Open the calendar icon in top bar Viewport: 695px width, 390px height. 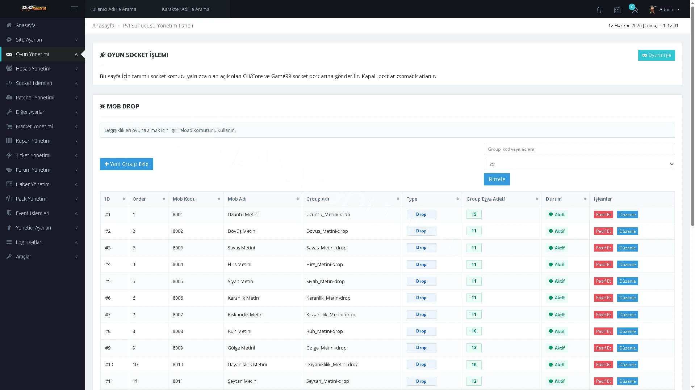(617, 10)
